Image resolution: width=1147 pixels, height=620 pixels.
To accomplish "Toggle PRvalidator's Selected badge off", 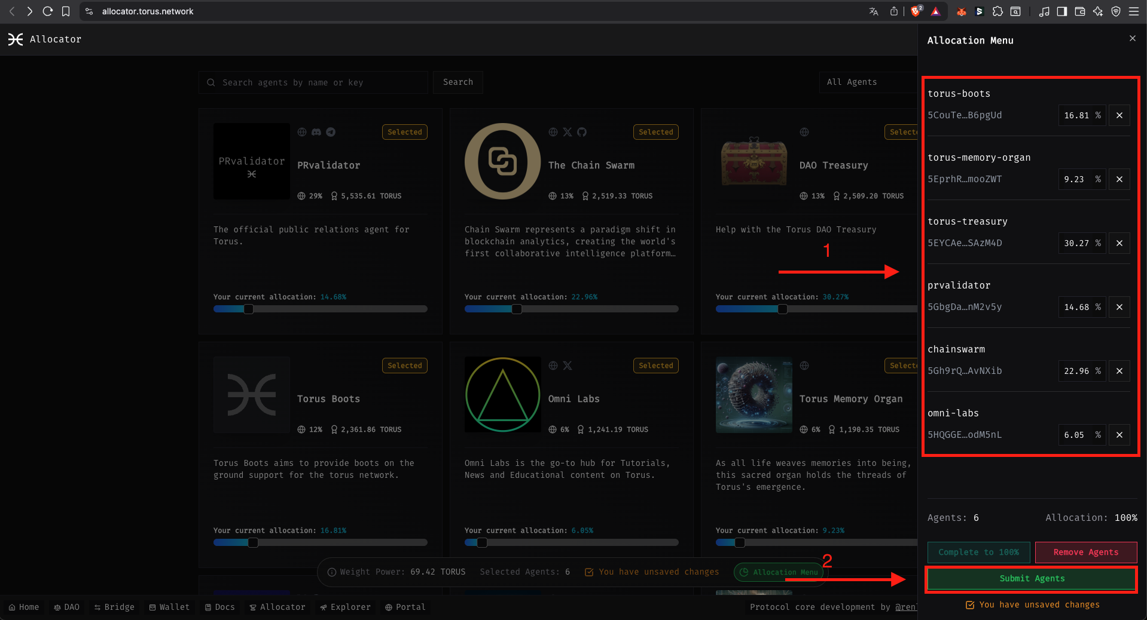I will [404, 132].
